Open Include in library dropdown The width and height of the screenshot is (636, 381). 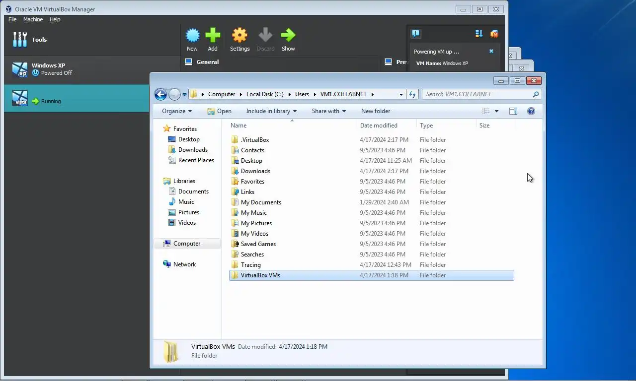coord(271,111)
